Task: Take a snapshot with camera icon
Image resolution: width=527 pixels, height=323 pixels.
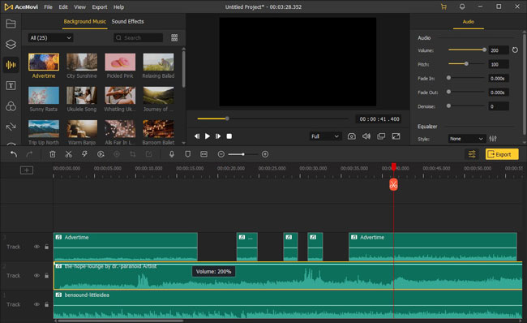Action: (x=352, y=136)
